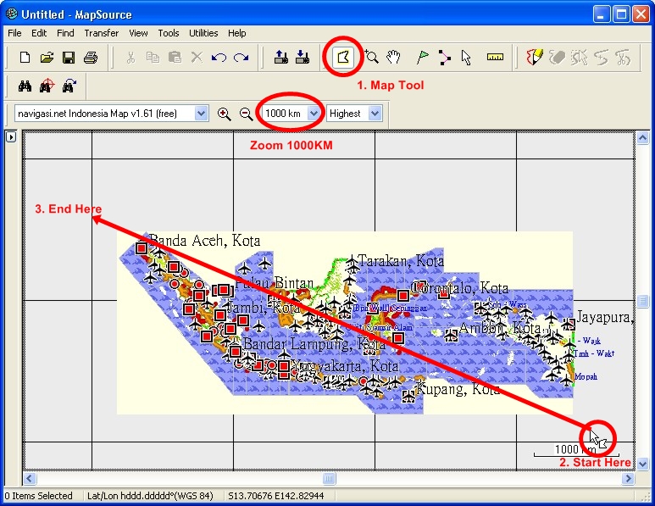Click the vertical scrollbar thumb
Screen dimensions: 655x506
(643, 300)
